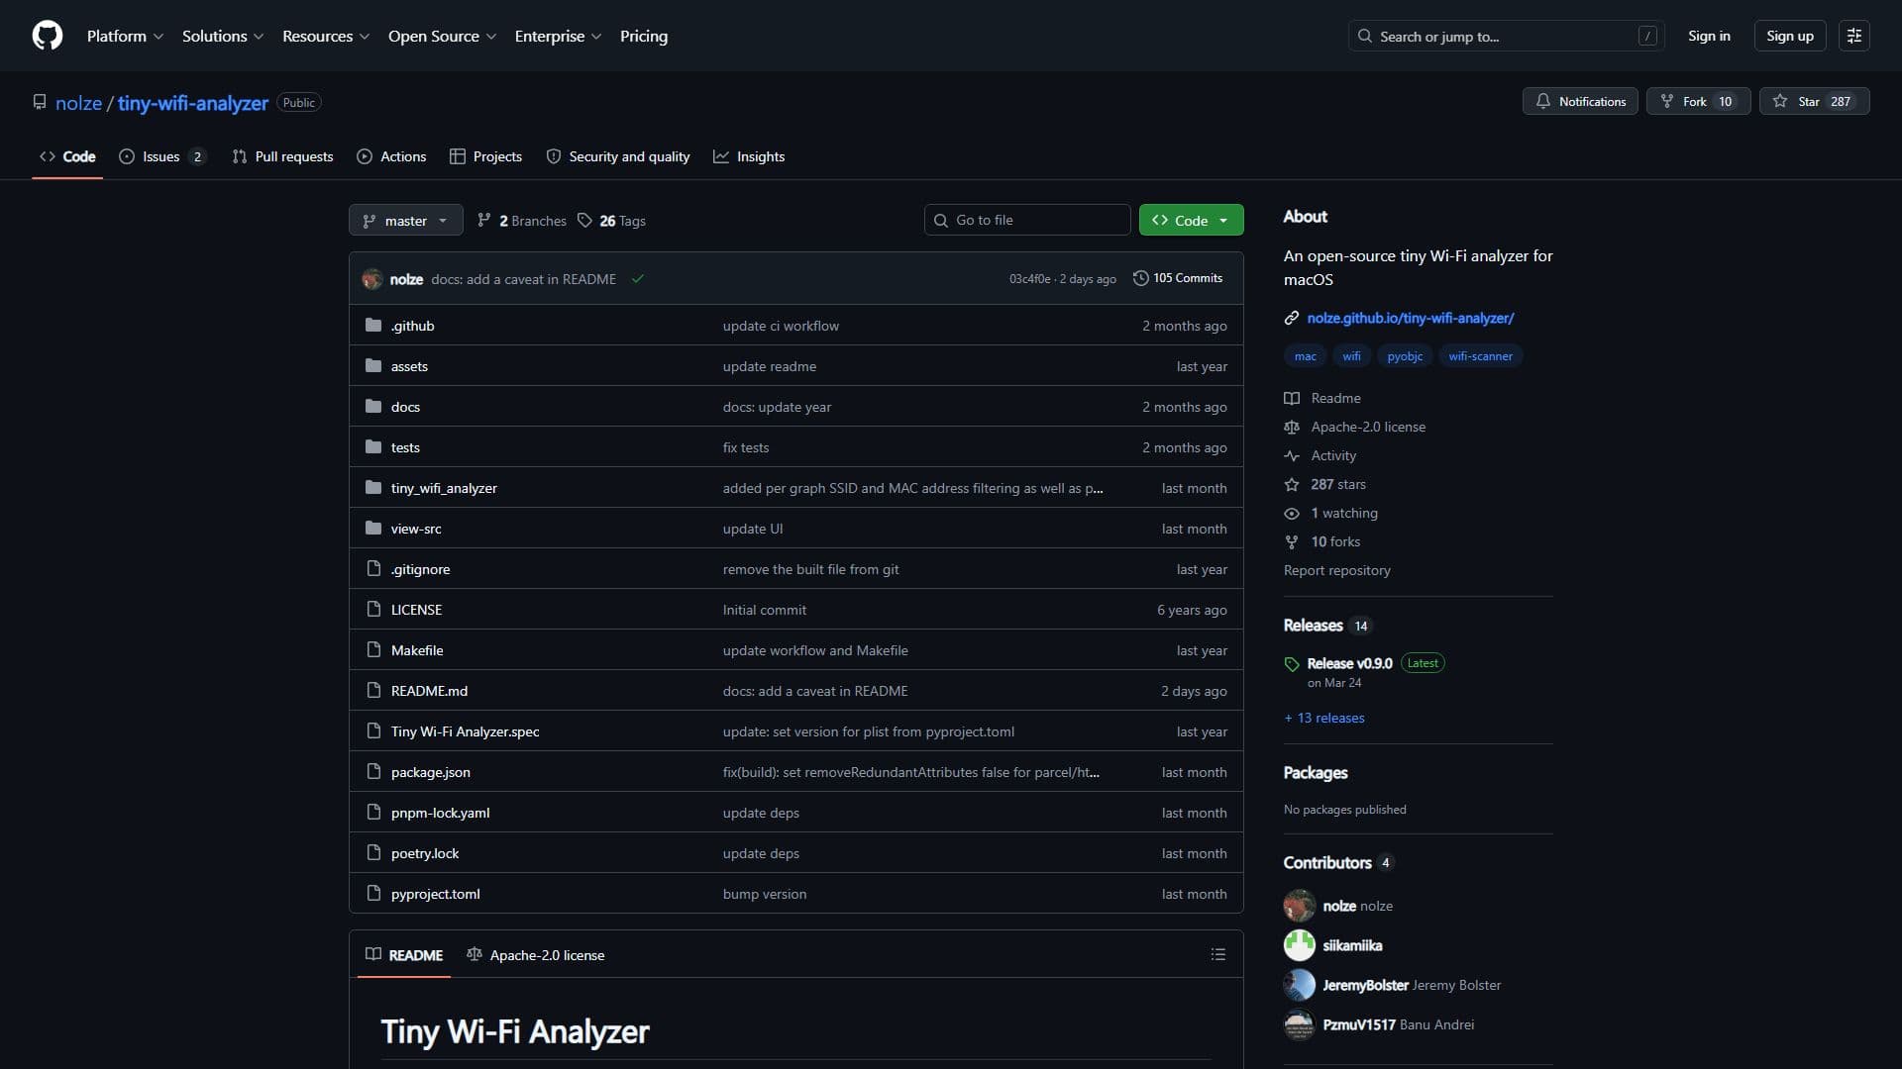Open the master branch selector
This screenshot has height=1069, width=1902.
[405, 221]
